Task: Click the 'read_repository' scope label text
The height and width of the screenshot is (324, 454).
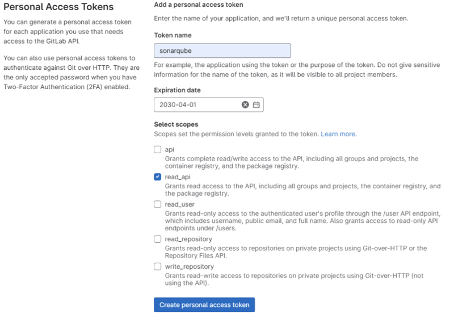Action: [188, 239]
